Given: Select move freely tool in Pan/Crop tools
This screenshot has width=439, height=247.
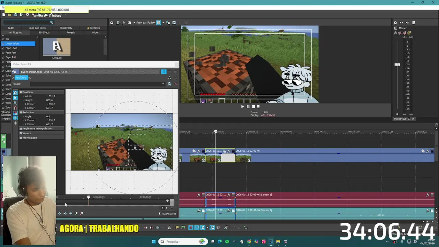Looking at the screenshot, I should pos(15,123).
